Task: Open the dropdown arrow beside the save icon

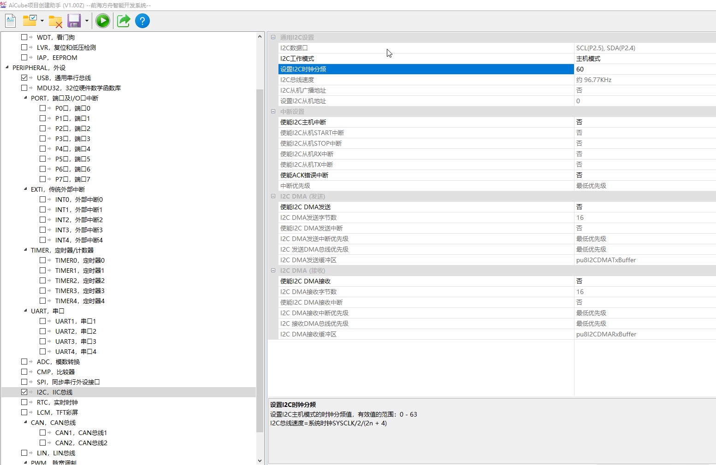Action: [x=87, y=21]
